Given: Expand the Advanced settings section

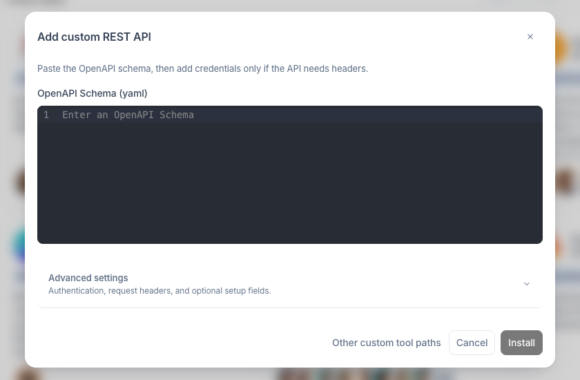Looking at the screenshot, I should [289, 284].
